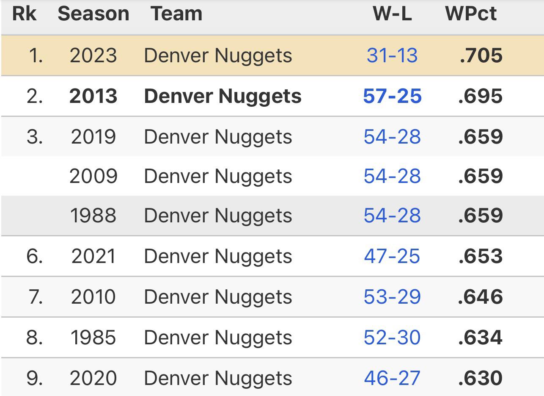Open the 46-27 record link for 2020

392,378
